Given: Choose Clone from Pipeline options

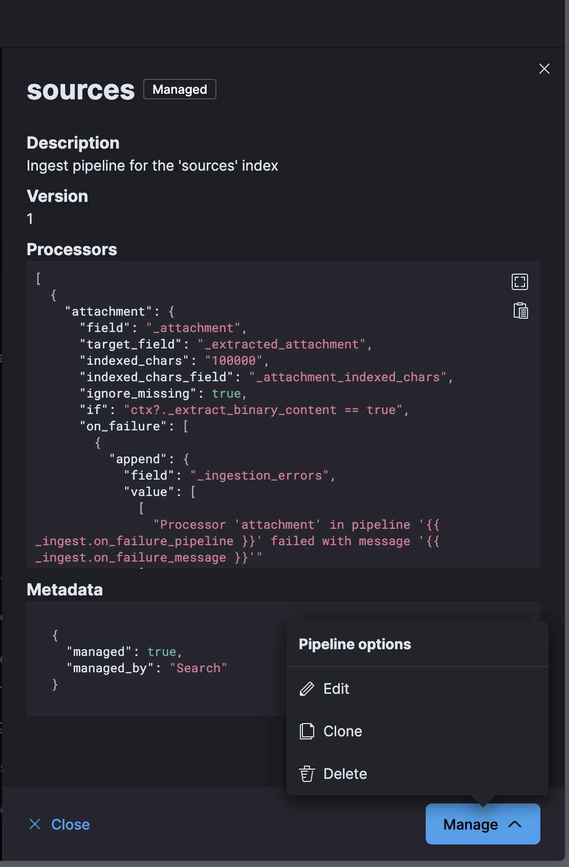Looking at the screenshot, I should (342, 731).
